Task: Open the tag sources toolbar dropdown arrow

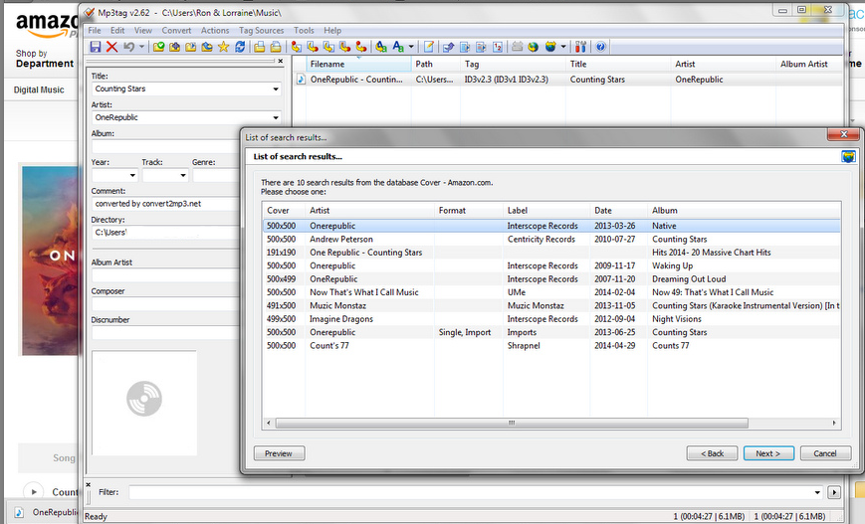Action: [563, 47]
